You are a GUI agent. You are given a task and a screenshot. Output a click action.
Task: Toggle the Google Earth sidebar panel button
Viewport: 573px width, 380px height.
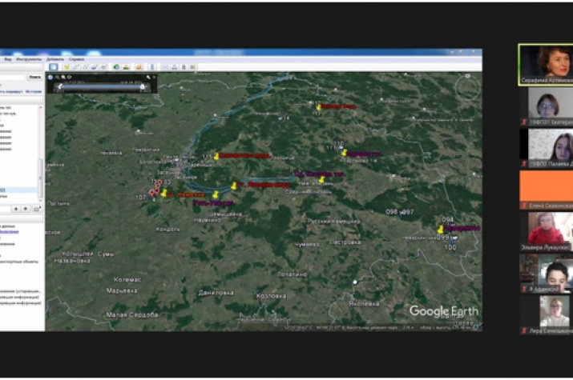pos(54,66)
